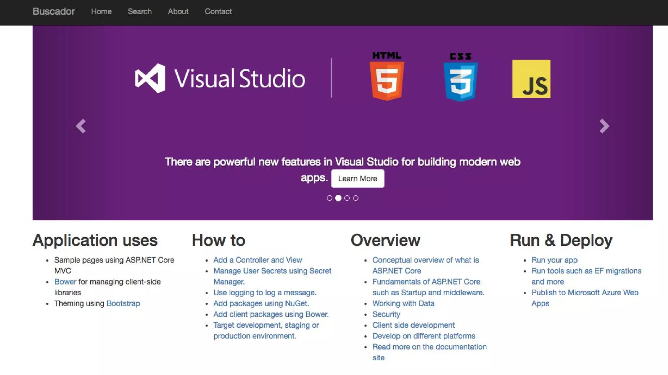
Task: Open Publish to Microsoft Azure Web Apps
Action: pyautogui.click(x=585, y=293)
